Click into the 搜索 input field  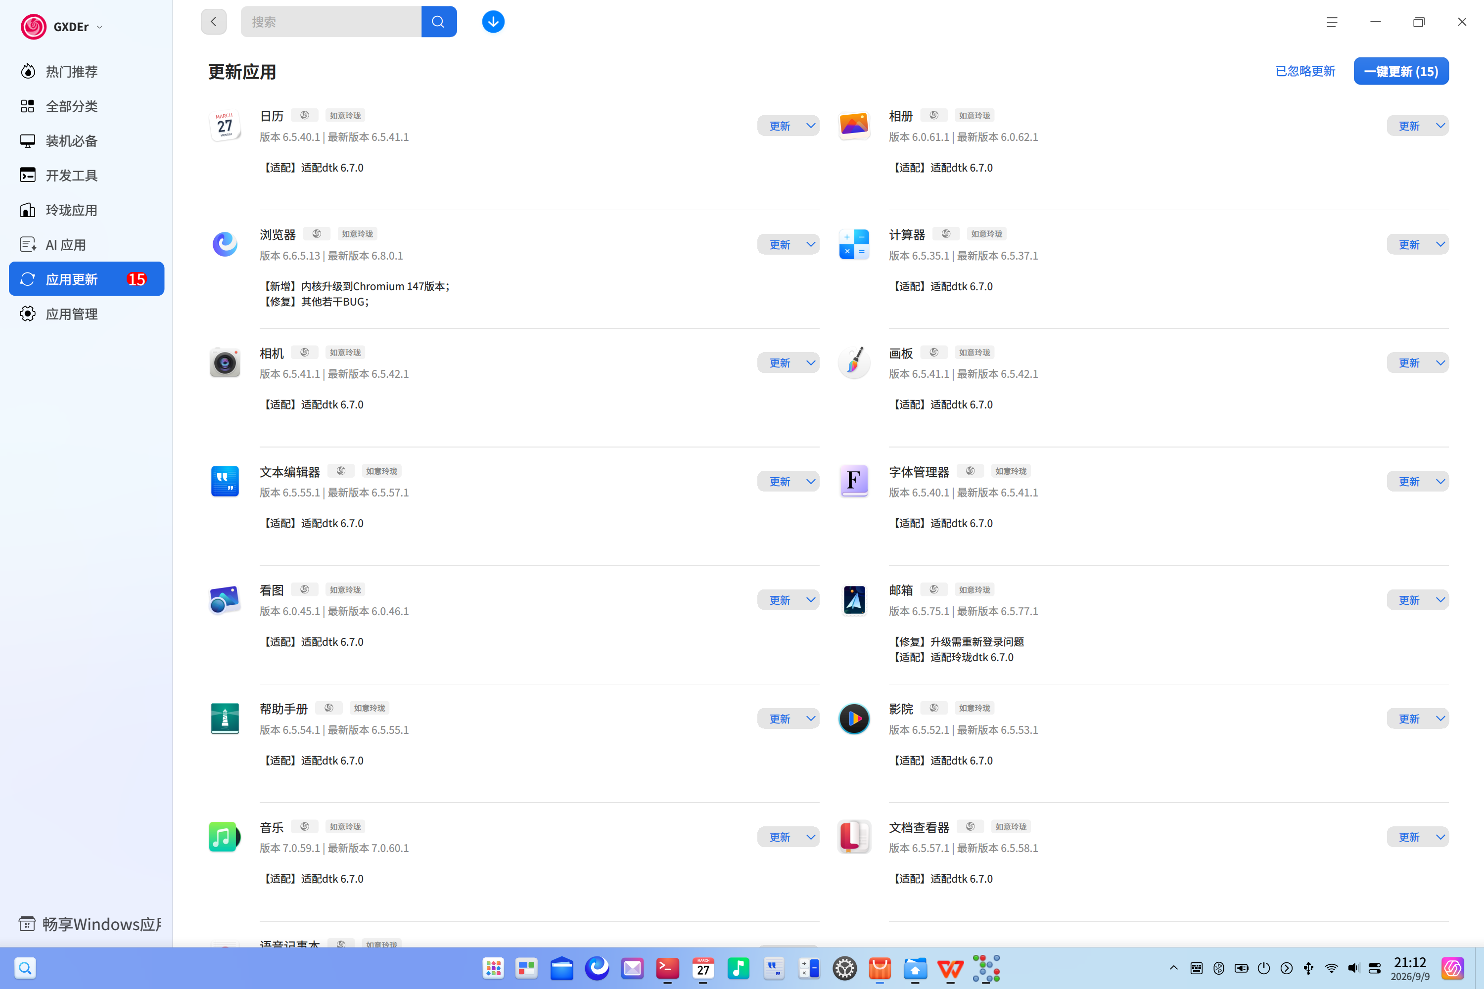(x=331, y=22)
